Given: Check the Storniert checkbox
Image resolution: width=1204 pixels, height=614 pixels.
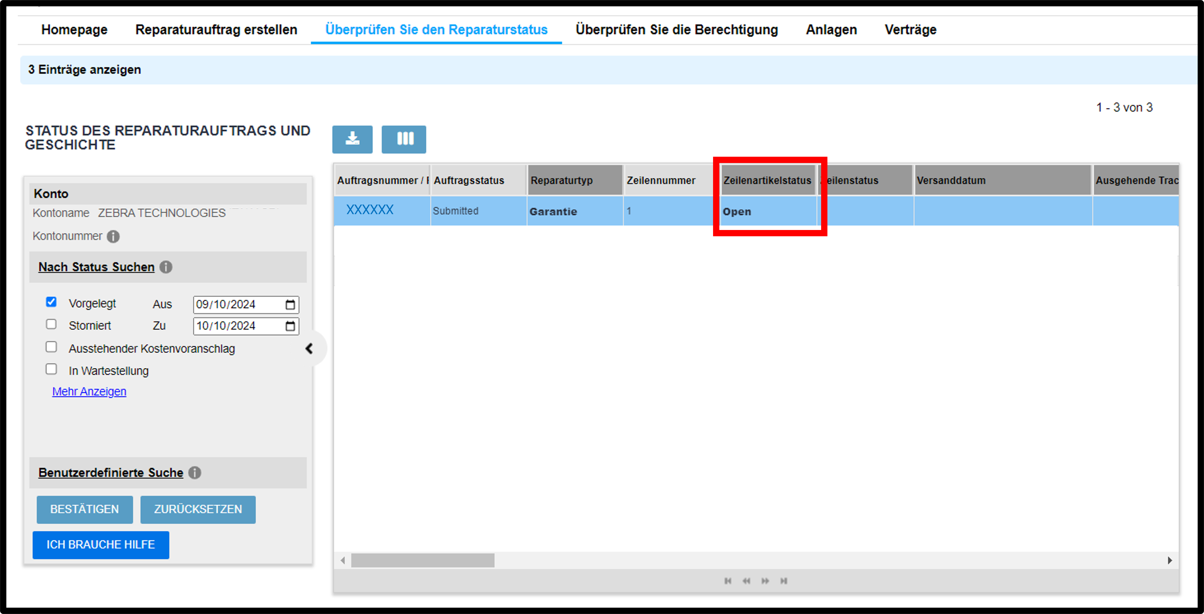Looking at the screenshot, I should point(51,324).
